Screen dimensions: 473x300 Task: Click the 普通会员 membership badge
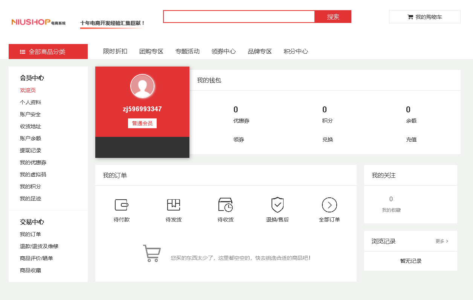click(x=142, y=123)
